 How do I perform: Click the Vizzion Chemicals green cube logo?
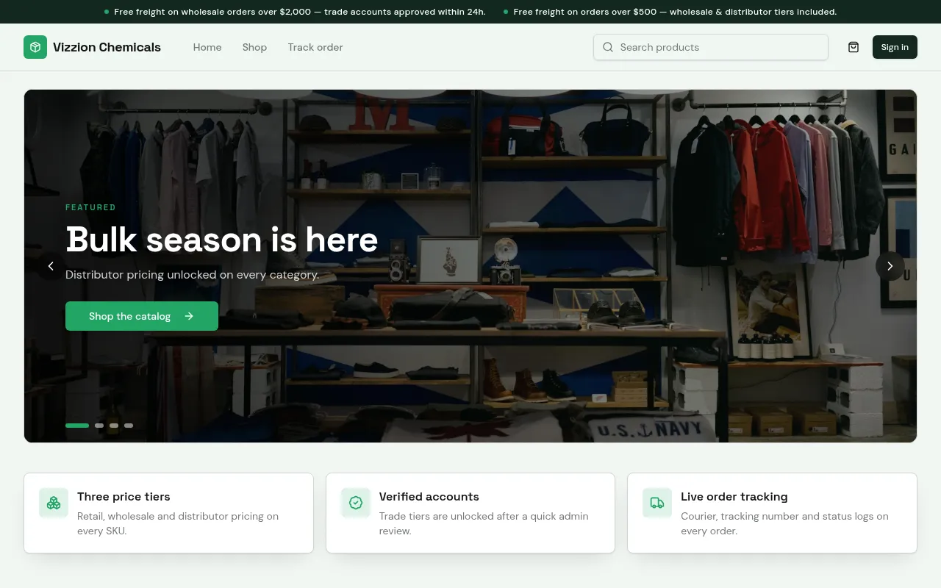pyautogui.click(x=35, y=47)
